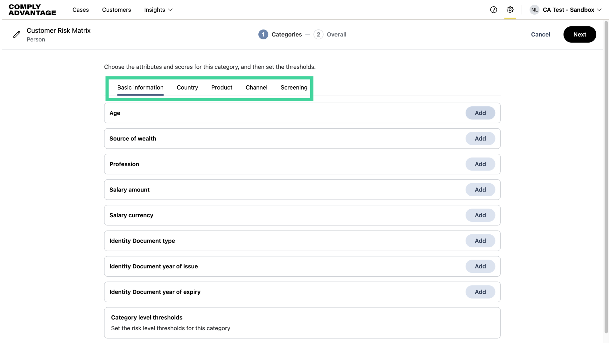Open the help question mark icon
Screen dimensions: 611x343
click(x=494, y=10)
